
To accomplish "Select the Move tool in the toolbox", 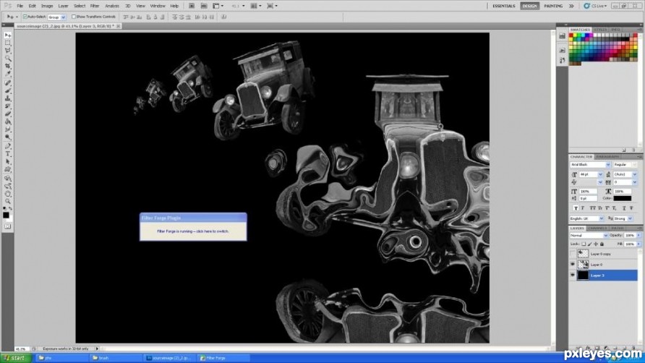I will click(x=8, y=35).
